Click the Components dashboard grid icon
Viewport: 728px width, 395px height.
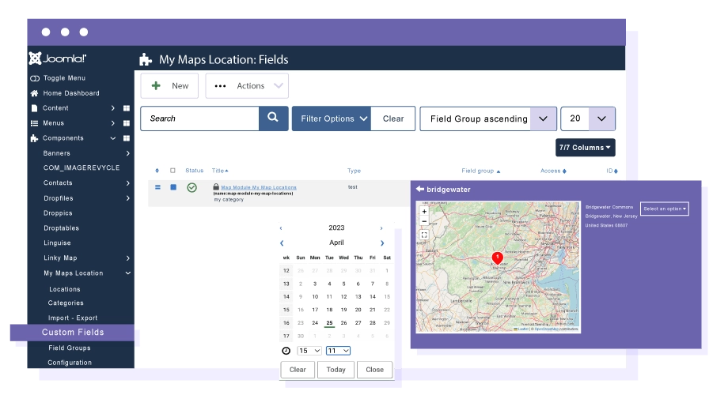[x=127, y=138]
